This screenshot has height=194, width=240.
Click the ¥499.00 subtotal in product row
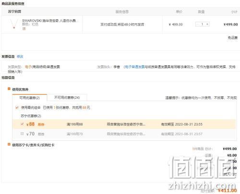point(230,24)
